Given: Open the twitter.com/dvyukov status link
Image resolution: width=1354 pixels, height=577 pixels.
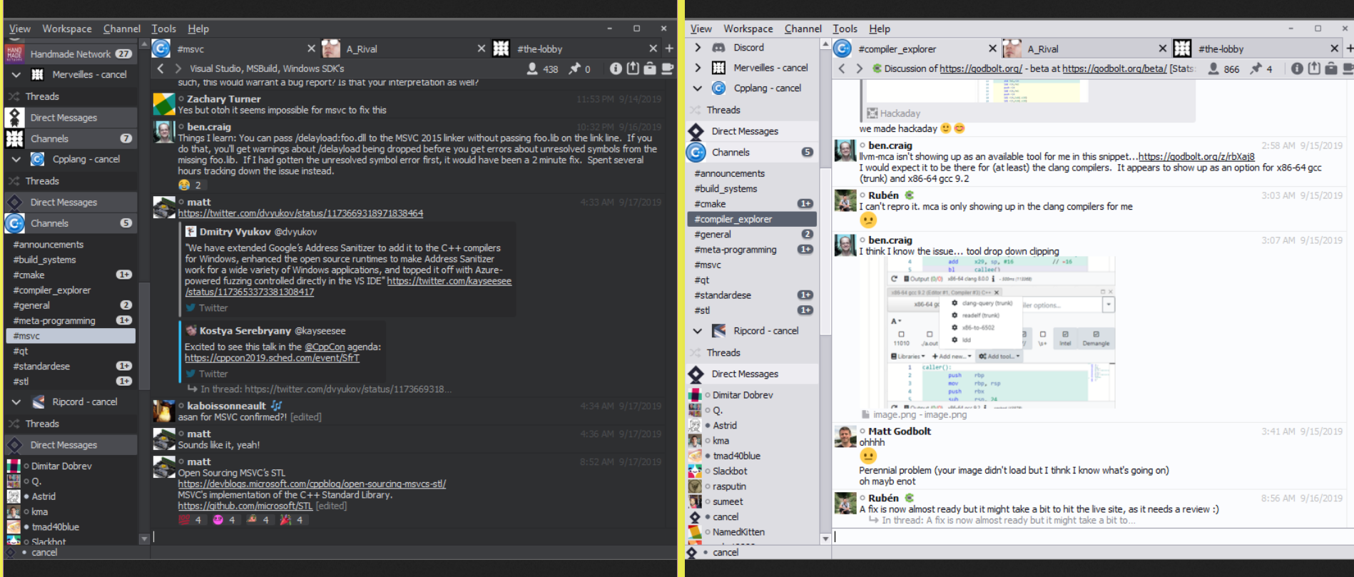Looking at the screenshot, I should 300,213.
